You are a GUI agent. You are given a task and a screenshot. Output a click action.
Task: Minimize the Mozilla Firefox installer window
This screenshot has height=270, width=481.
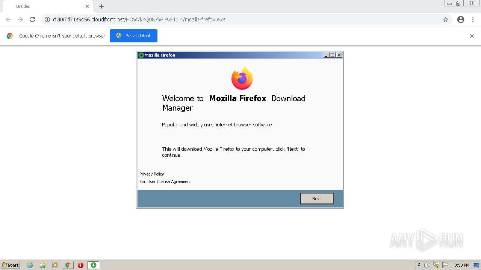click(x=326, y=55)
